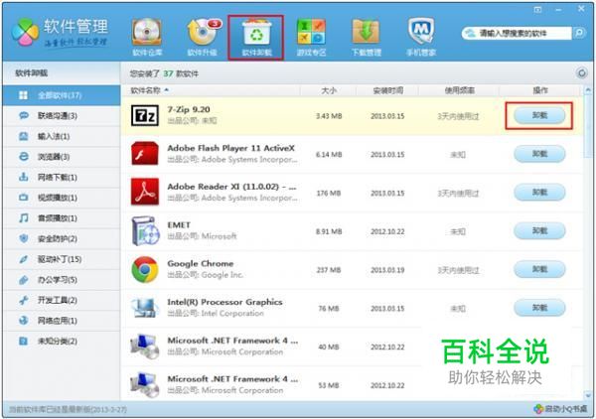Click the magnifier search icon
The width and height of the screenshot is (596, 419).
pyautogui.click(x=579, y=33)
